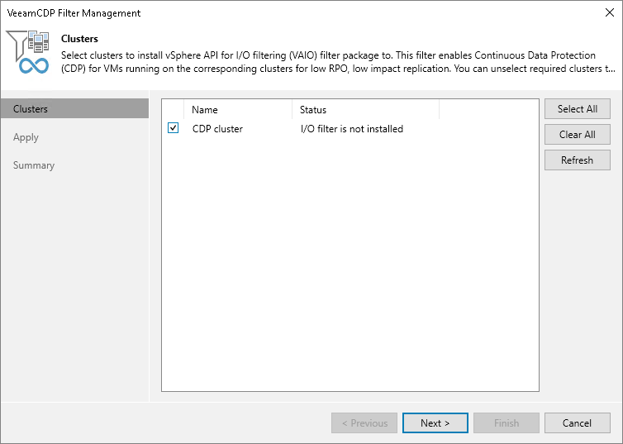Click the Select All button
This screenshot has width=623, height=444.
click(x=578, y=109)
